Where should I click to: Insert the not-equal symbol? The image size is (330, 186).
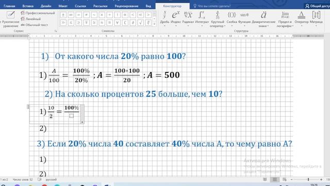[86, 15]
